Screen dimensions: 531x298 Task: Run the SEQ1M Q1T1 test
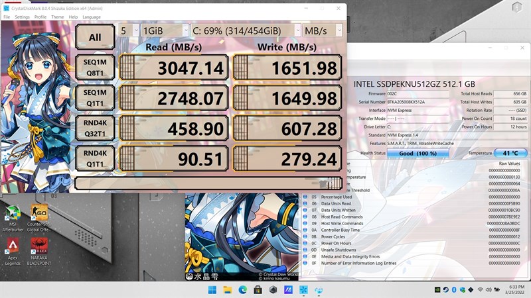(95, 98)
